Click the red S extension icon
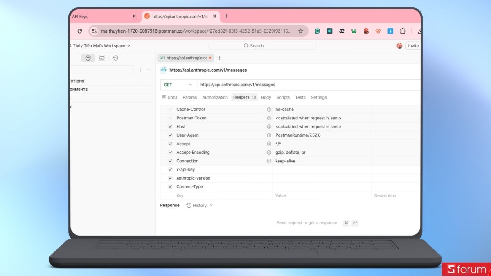Image resolution: width=491 pixels, height=276 pixels. pos(366,31)
